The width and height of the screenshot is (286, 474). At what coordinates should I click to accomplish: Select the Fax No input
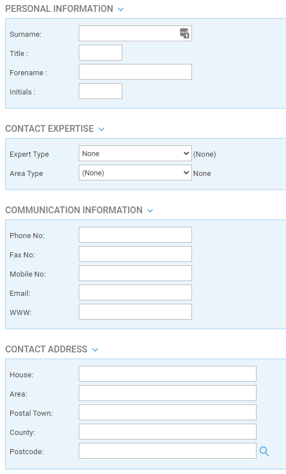tap(135, 254)
